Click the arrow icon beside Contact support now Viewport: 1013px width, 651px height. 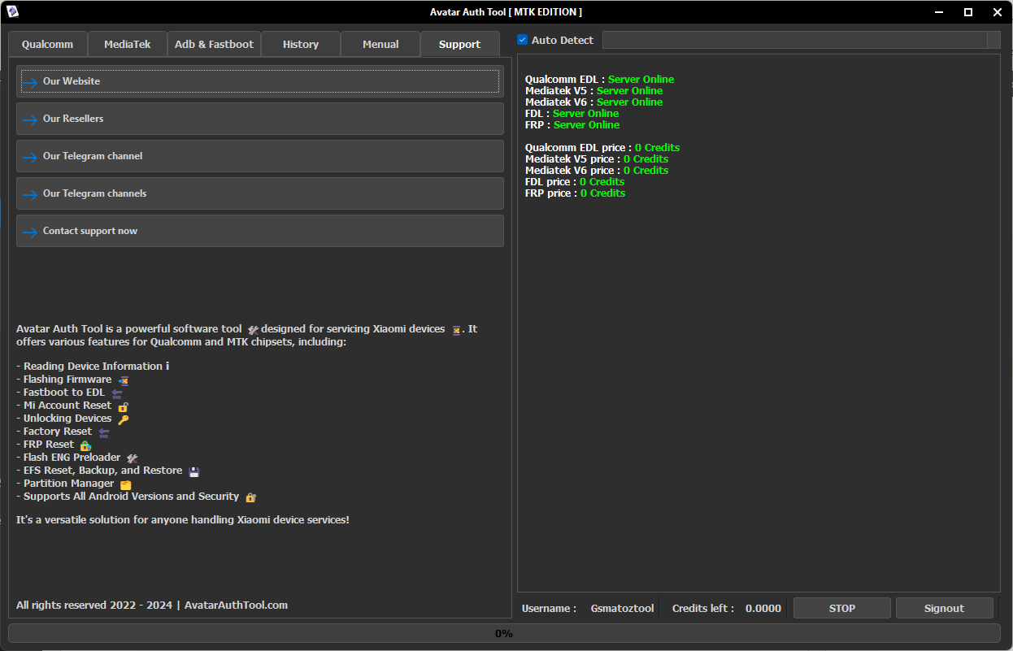[x=33, y=230]
